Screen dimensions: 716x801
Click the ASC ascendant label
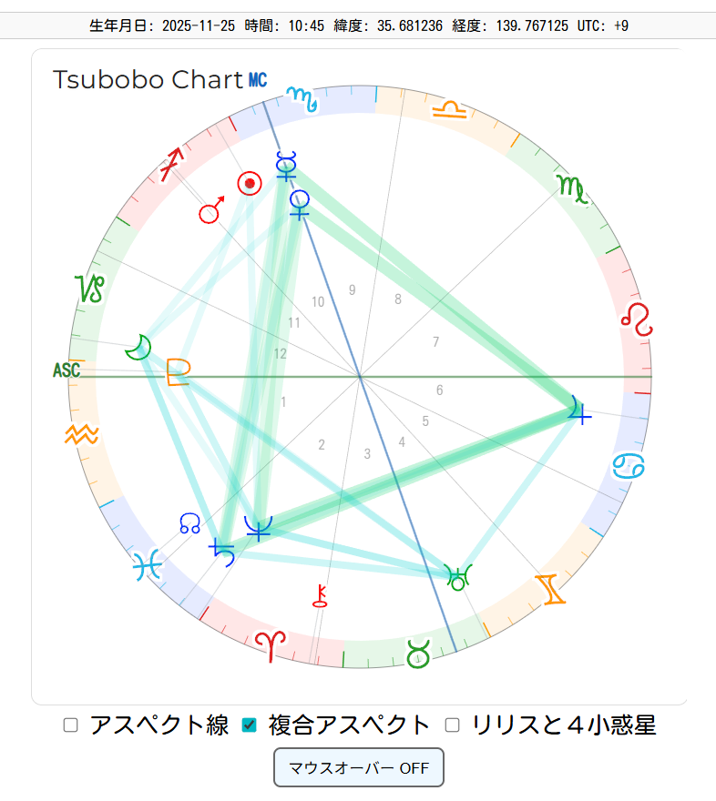tap(66, 370)
